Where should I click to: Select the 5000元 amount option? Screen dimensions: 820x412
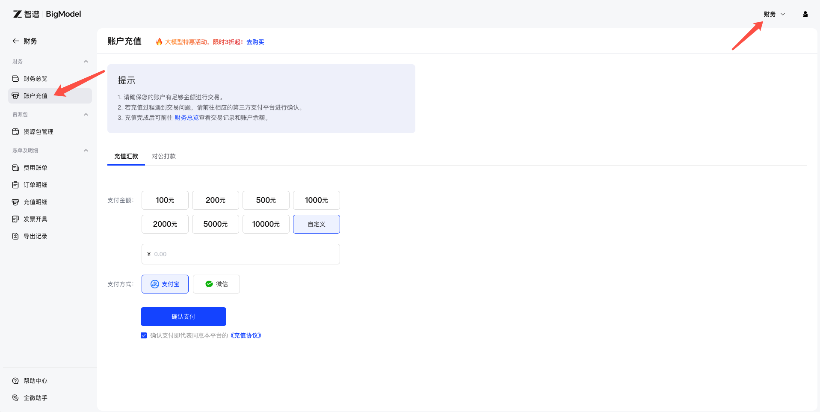click(216, 224)
